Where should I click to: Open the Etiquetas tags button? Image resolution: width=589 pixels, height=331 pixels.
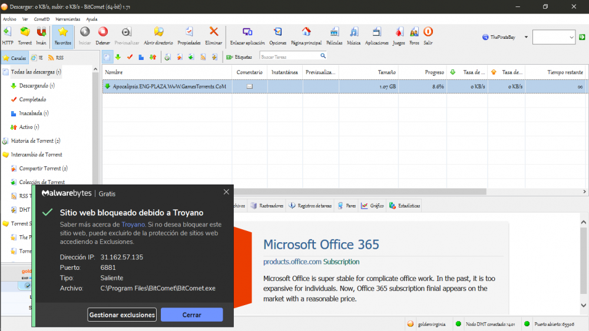(x=239, y=57)
